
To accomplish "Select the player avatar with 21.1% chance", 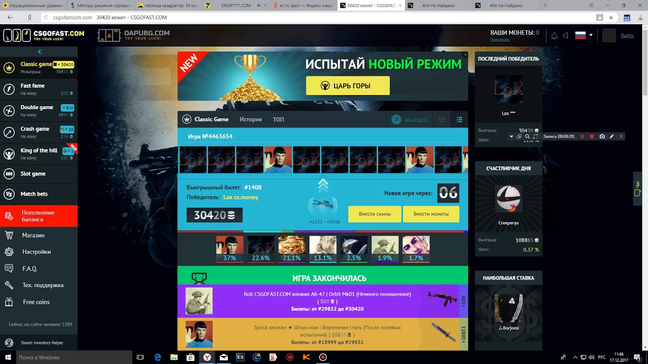I will point(292,249).
